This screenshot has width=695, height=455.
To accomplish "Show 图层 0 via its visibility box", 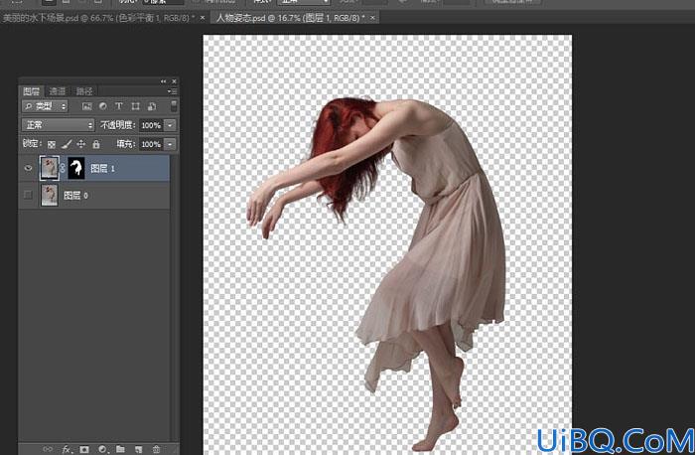I will [x=28, y=195].
